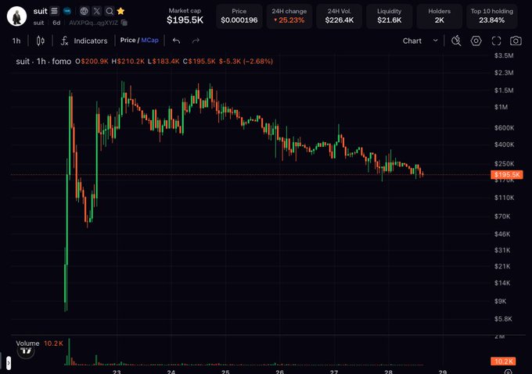The width and height of the screenshot is (532, 374).
Task: Click the Top 10 holding 23.84% card
Action: click(x=491, y=16)
